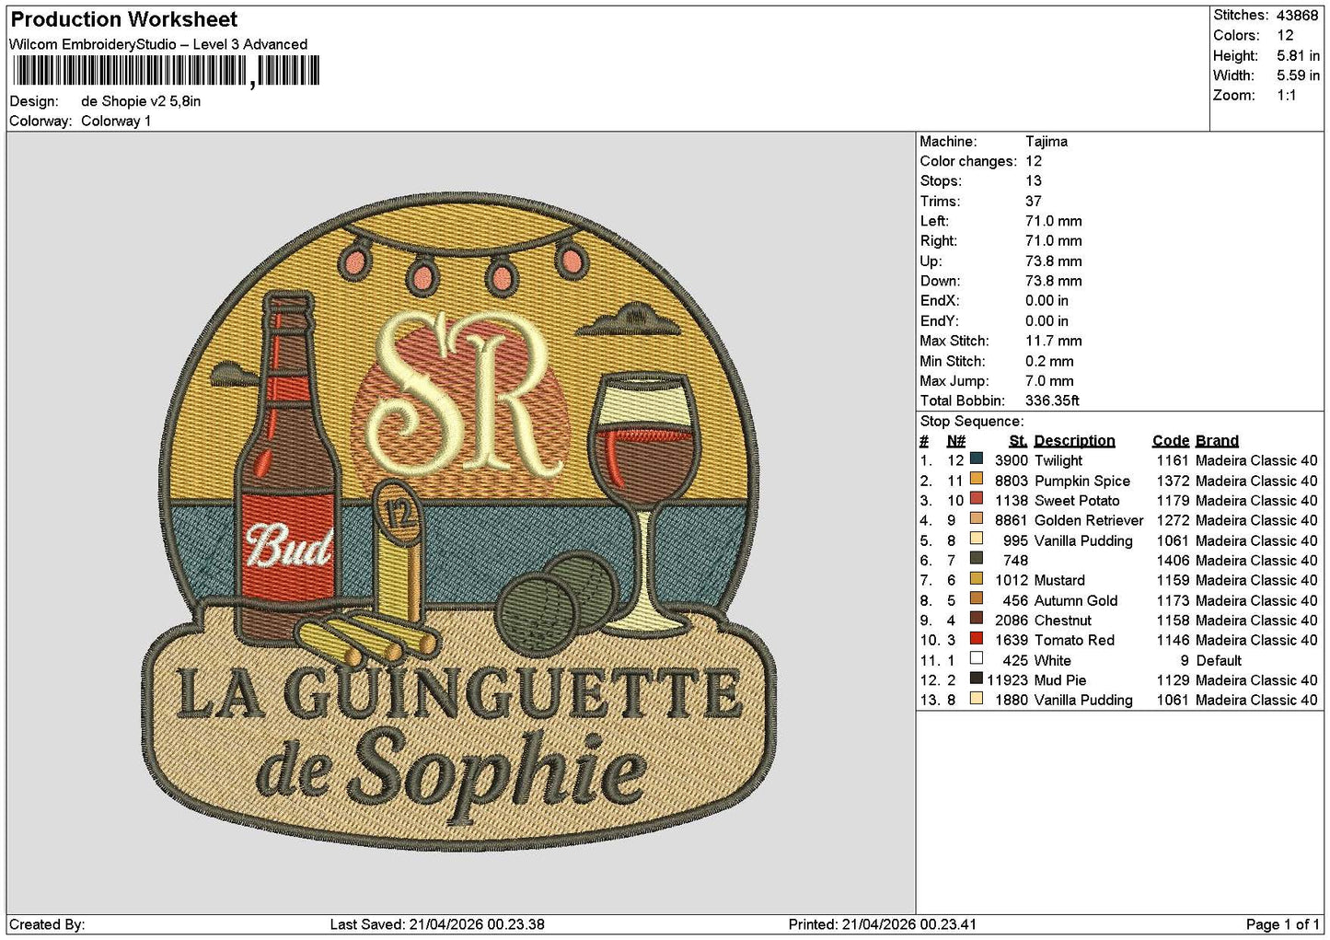Click stitch count 11923 for Mud Pie
The width and height of the screenshot is (1330, 940).
[x=1008, y=680]
